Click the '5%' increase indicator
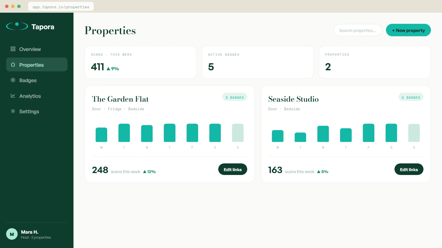 pyautogui.click(x=323, y=172)
